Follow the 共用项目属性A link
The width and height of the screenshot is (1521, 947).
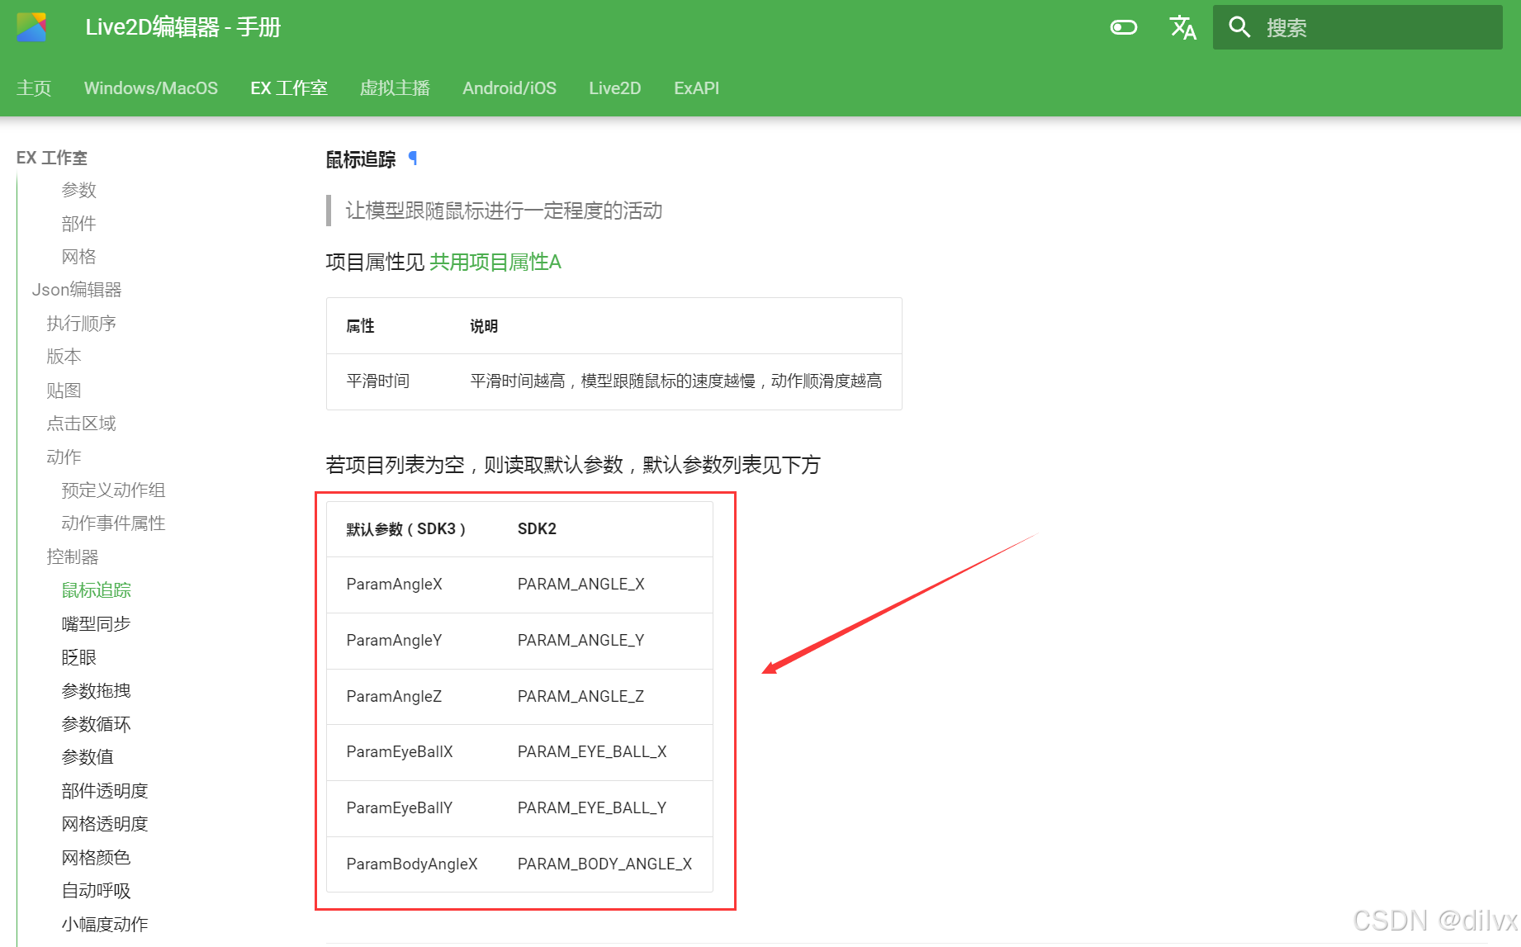click(x=495, y=262)
